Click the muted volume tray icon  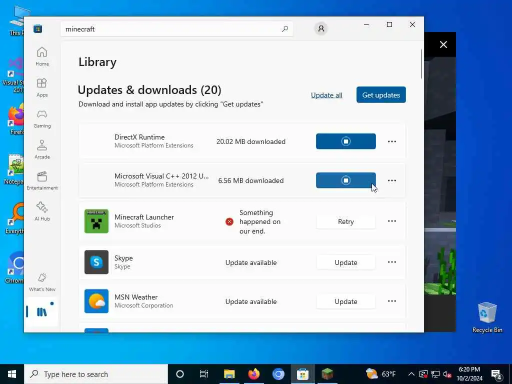[x=447, y=374]
